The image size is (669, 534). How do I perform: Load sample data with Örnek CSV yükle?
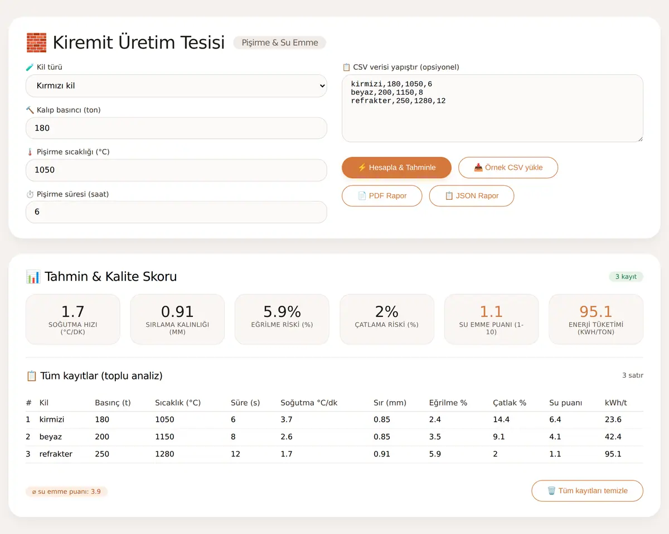pos(508,167)
